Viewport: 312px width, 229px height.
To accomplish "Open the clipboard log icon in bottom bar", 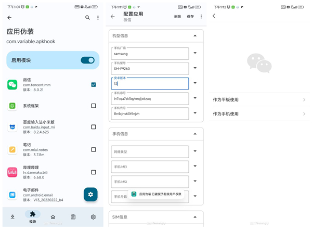I will coord(73,217).
